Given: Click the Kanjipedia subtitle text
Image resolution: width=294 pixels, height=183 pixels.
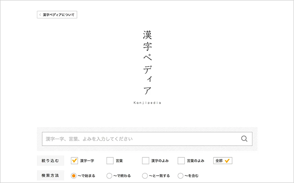Looking at the screenshot, I should [x=147, y=103].
